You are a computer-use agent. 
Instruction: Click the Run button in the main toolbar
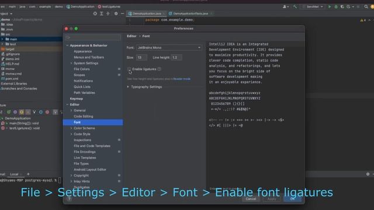330,6
